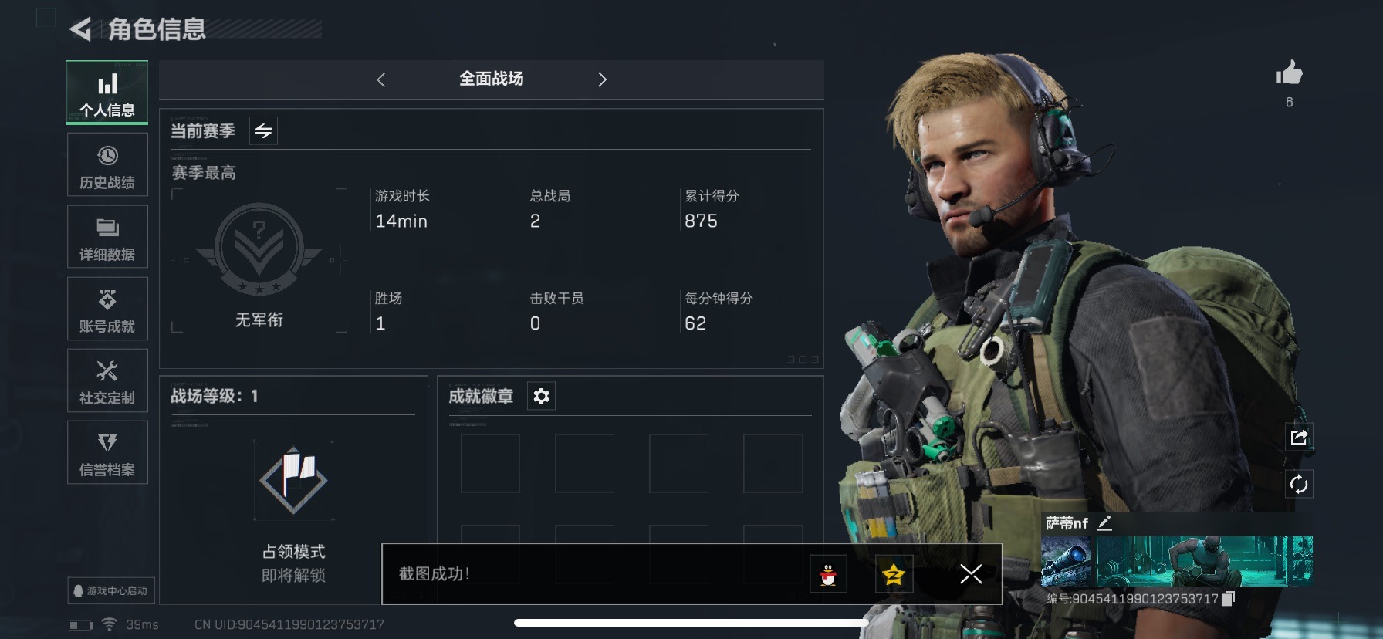This screenshot has width=1383, height=639.
Task: Share screenshot to QQ penguin icon
Action: point(828,574)
